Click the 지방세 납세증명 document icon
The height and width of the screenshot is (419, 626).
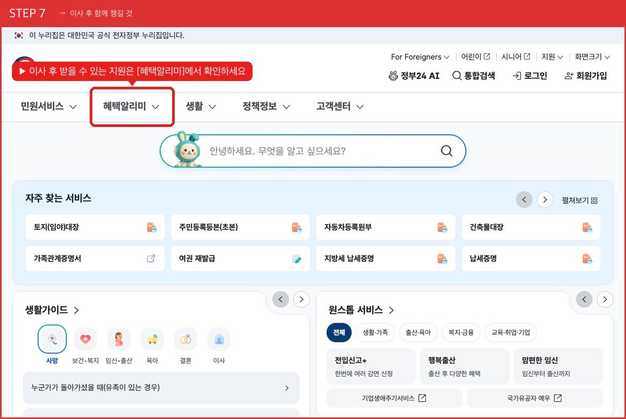(442, 259)
